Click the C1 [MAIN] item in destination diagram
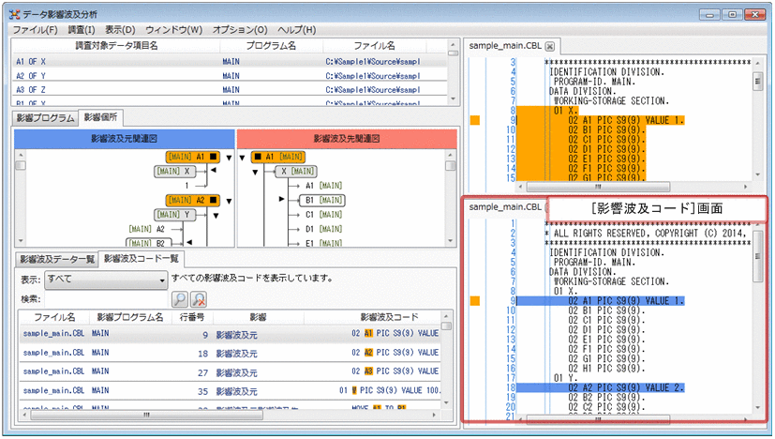 click(323, 214)
